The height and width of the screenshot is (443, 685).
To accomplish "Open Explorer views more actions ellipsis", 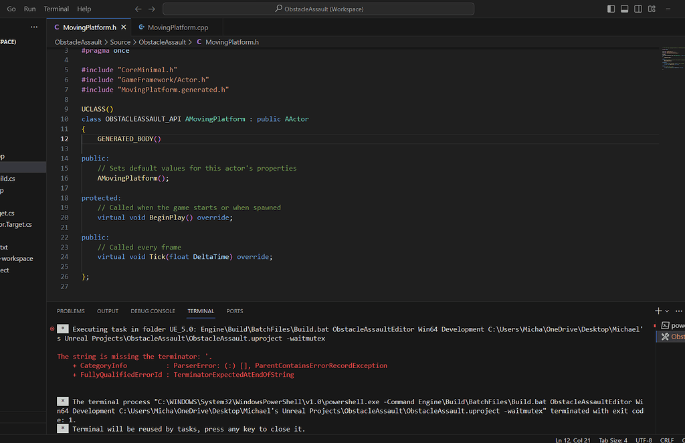I will [34, 27].
